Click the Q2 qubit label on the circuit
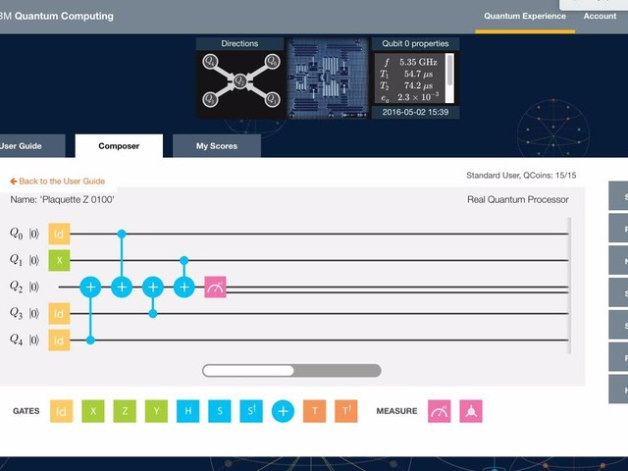 [x=16, y=287]
